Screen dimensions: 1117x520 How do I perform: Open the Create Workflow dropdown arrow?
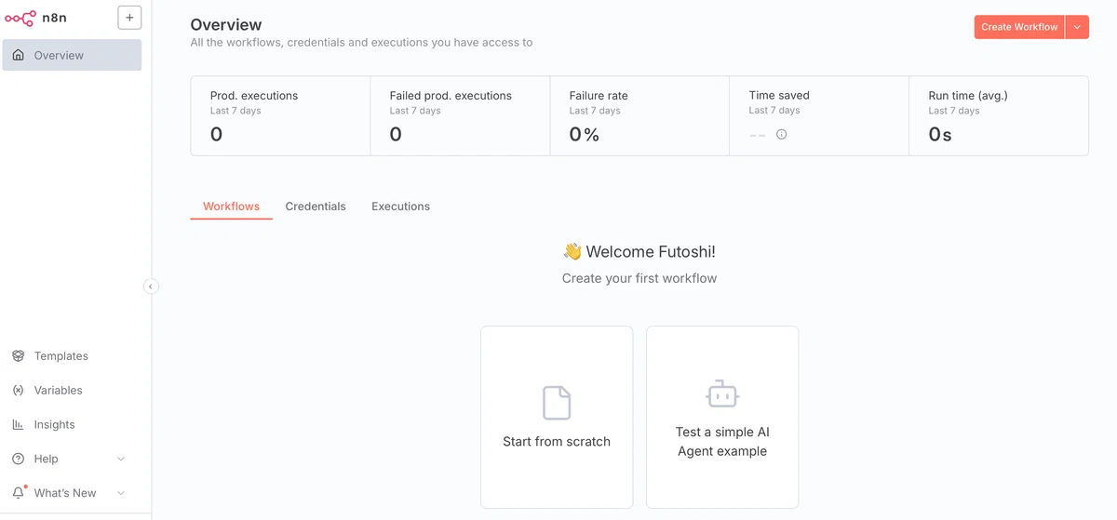[1077, 27]
